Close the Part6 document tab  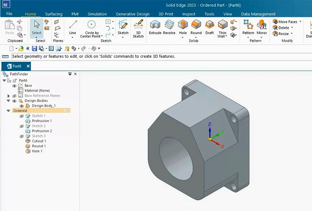(28, 66)
